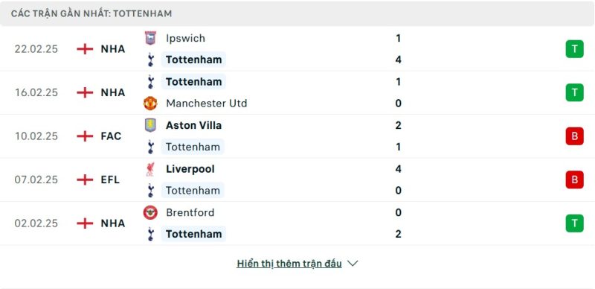Click green T badge for Brentford match
This screenshot has height=289, width=595.
(x=574, y=223)
